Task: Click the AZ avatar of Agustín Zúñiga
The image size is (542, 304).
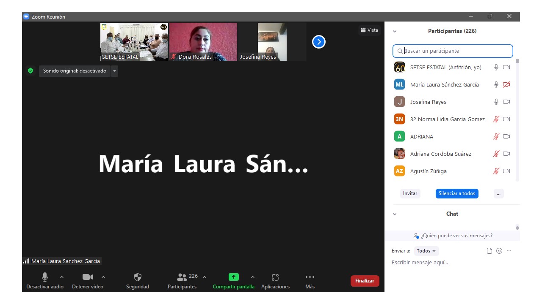Action: tap(399, 171)
